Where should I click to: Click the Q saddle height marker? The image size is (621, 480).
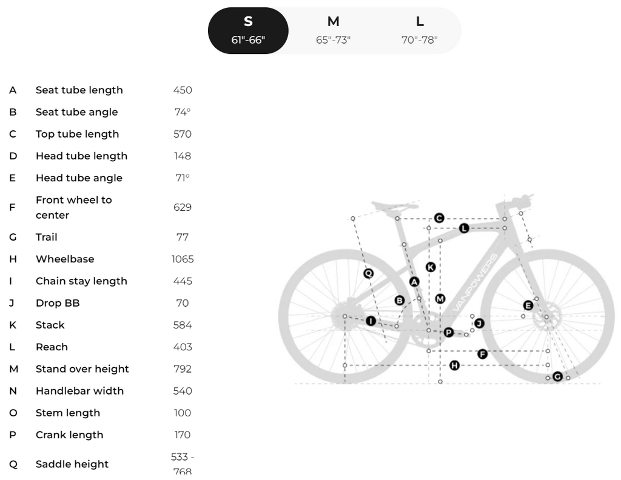(368, 273)
